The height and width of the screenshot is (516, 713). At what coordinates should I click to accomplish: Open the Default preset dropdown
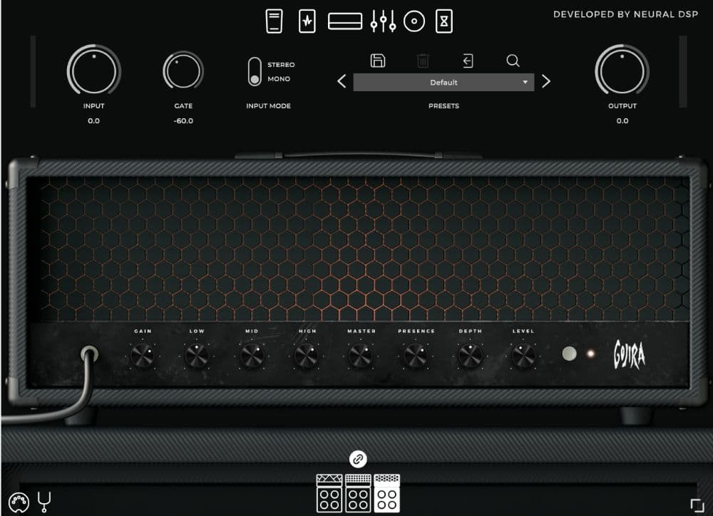(443, 82)
